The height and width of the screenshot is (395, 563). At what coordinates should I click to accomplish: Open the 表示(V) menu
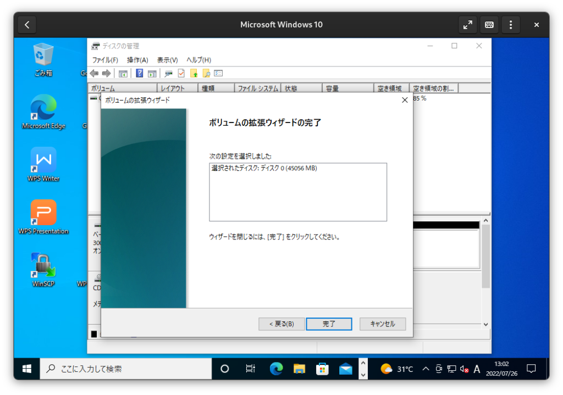click(x=167, y=60)
